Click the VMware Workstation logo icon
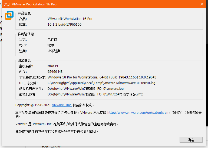Viewport: 208px width, 148px height. (x=9, y=15)
